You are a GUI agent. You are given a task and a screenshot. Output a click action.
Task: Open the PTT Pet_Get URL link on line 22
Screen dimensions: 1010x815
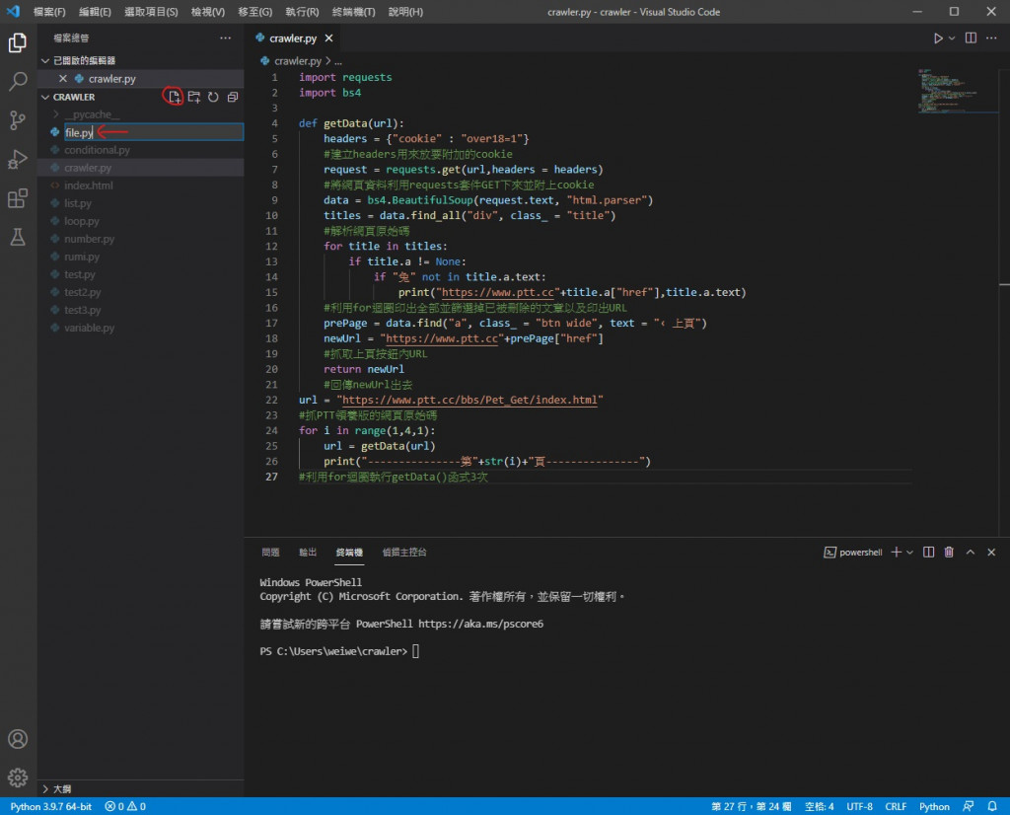pos(469,400)
